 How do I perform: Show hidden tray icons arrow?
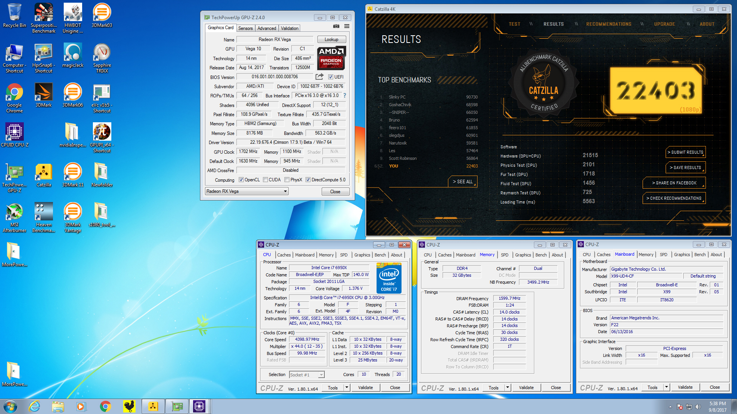tap(670, 407)
